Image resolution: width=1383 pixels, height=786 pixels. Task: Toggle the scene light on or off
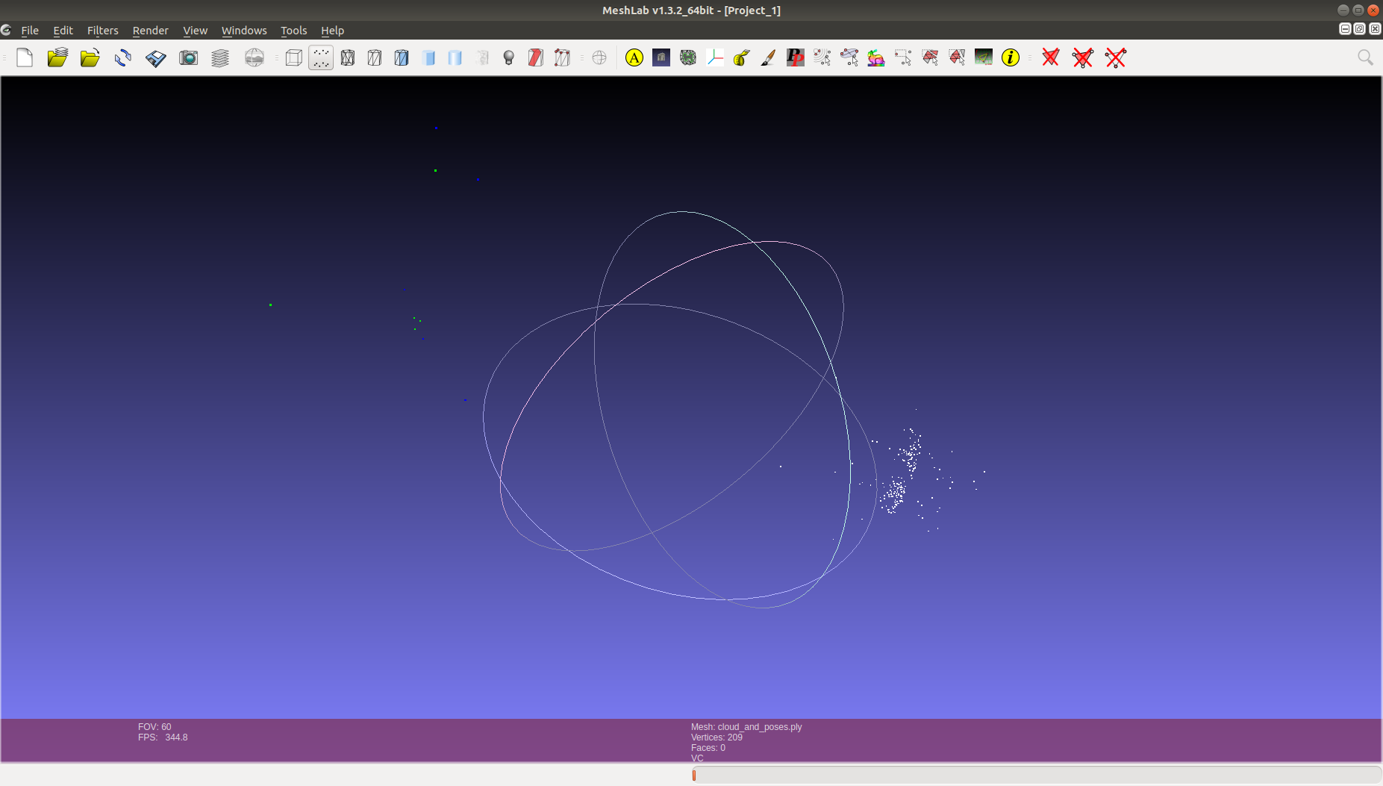click(x=508, y=57)
